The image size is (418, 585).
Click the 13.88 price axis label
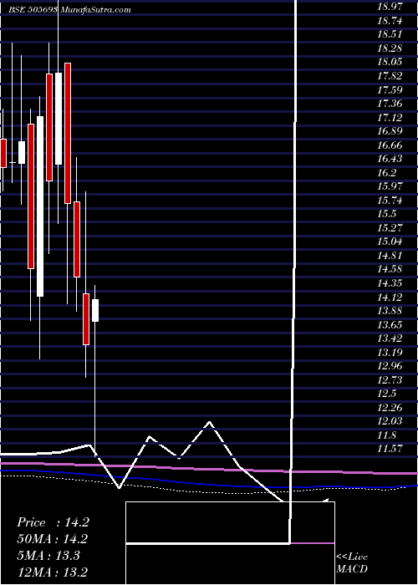(390, 311)
